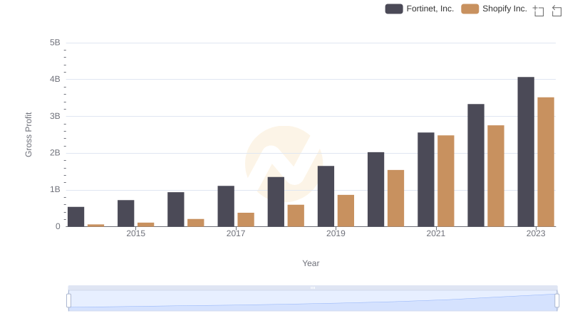Click the 0 y-axis label
Viewport: 570px width, 328px height.
(x=58, y=226)
